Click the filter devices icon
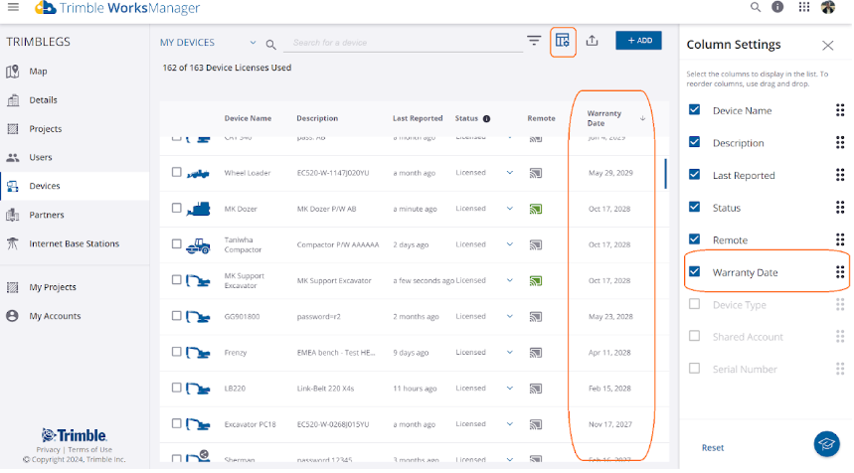This screenshot has width=854, height=473. 534,41
